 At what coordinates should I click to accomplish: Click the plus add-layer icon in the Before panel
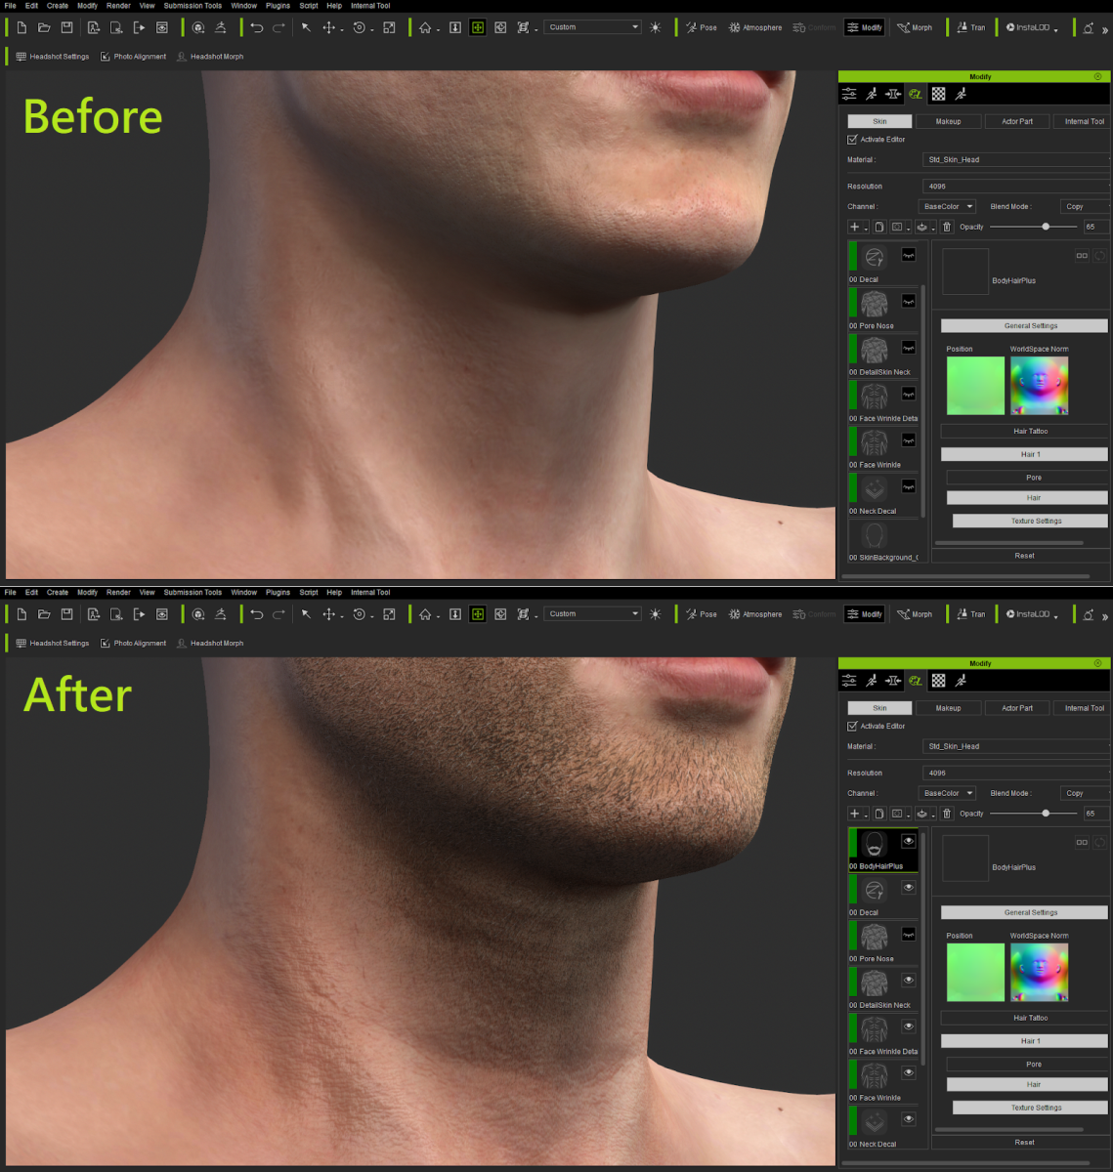(x=854, y=227)
